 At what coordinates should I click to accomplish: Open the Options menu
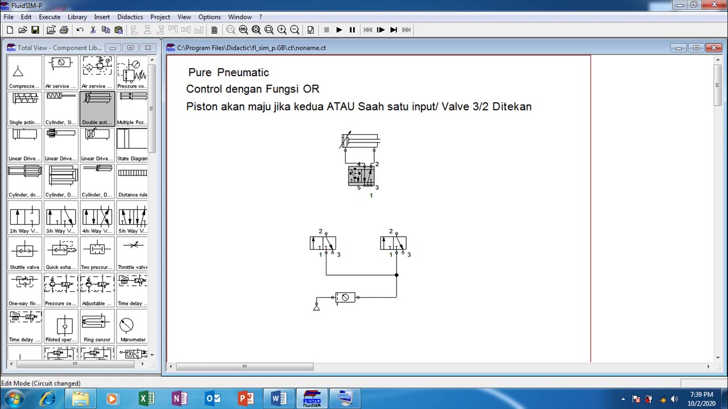point(209,17)
